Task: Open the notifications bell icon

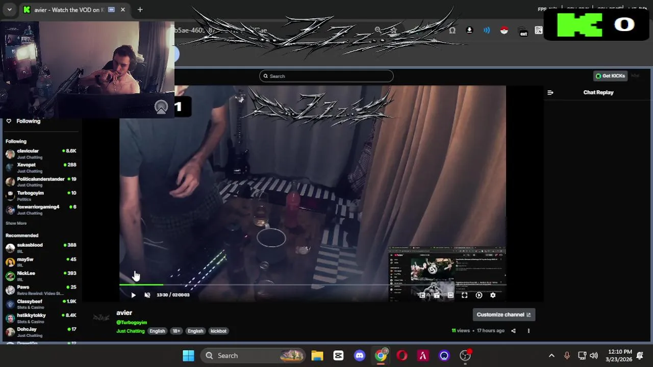Action: tap(640, 356)
